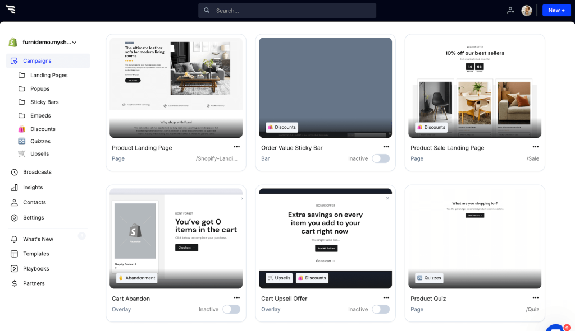Screen dimensions: 575x331
Task: Click the Upsells cart icon in sidebar
Action: click(22, 153)
